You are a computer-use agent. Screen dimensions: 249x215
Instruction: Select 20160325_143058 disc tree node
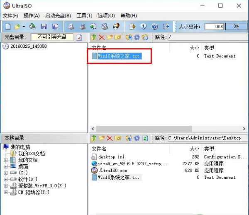(29, 46)
